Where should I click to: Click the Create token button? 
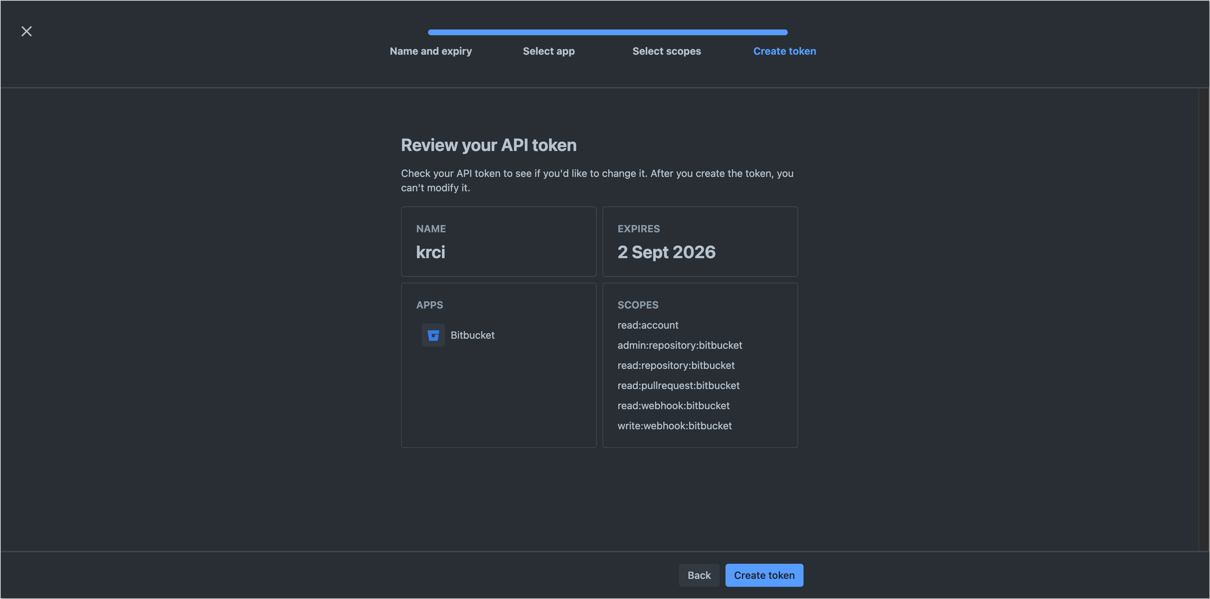coord(764,575)
